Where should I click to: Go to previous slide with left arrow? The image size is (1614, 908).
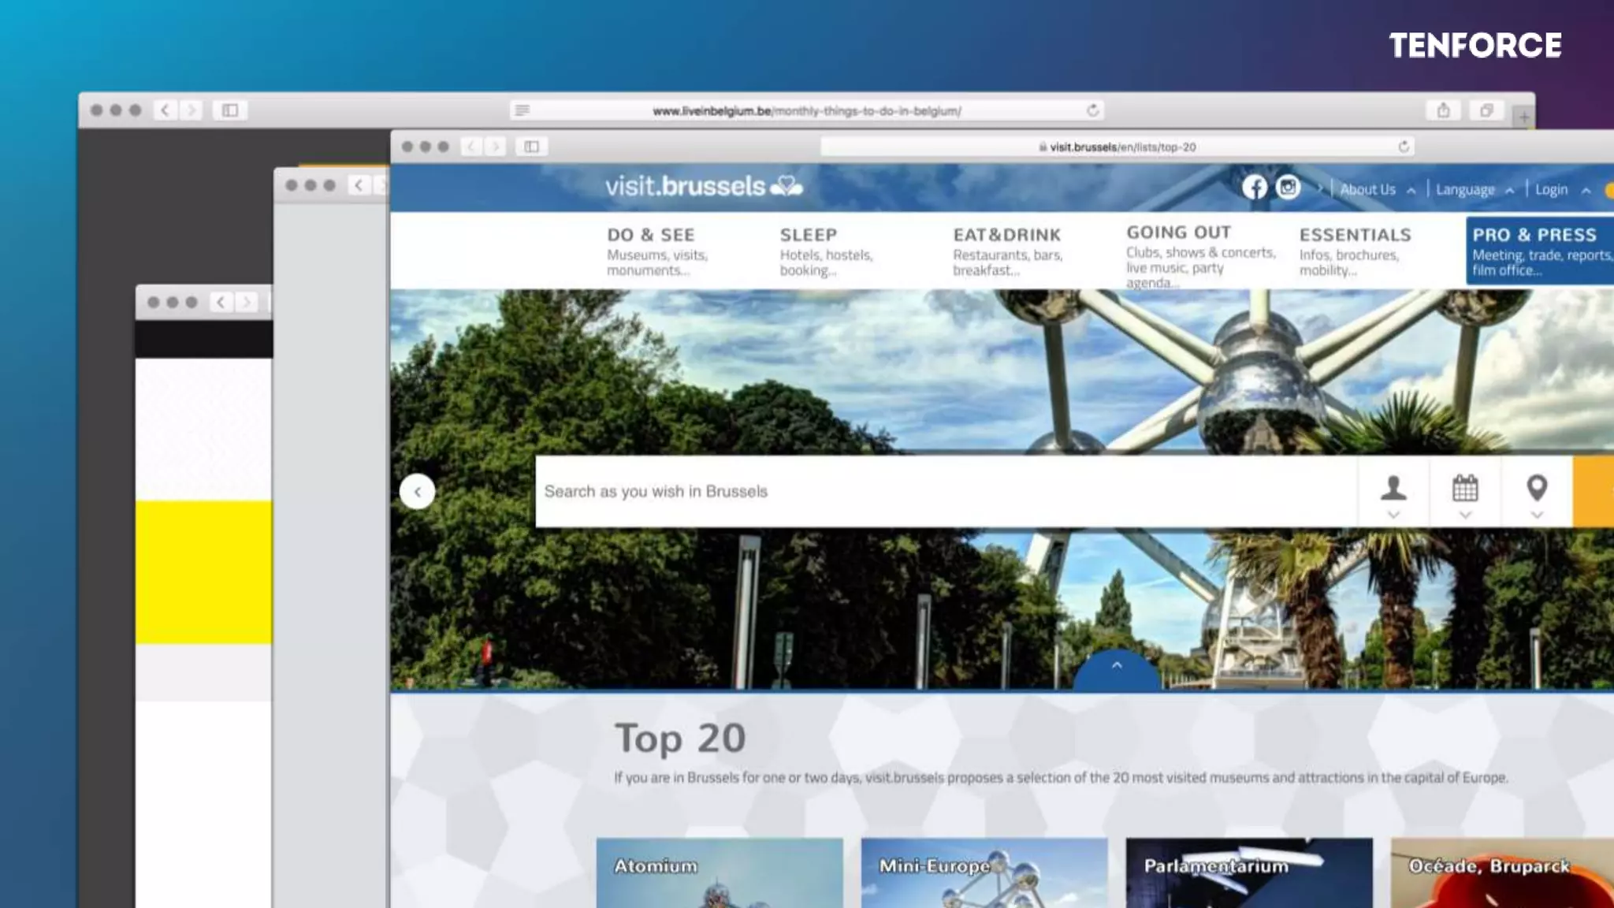418,492
